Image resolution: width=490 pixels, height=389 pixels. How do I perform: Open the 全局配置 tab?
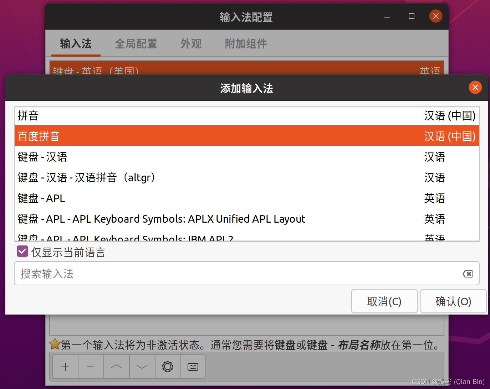coord(136,44)
